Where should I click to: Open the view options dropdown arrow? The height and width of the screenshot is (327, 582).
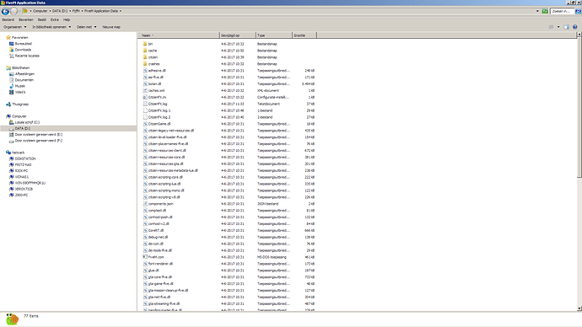pyautogui.click(x=558, y=27)
